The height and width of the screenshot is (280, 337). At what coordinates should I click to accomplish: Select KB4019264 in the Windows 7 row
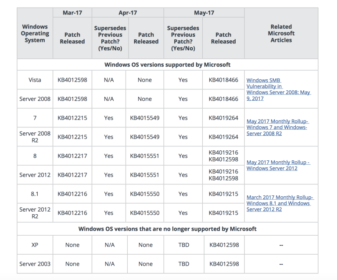click(x=223, y=118)
